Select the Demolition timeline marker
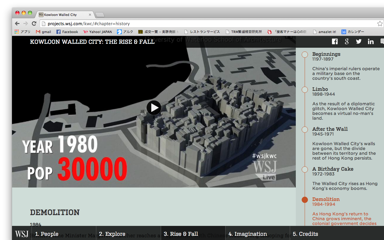This screenshot has width=384, height=240. (305, 199)
